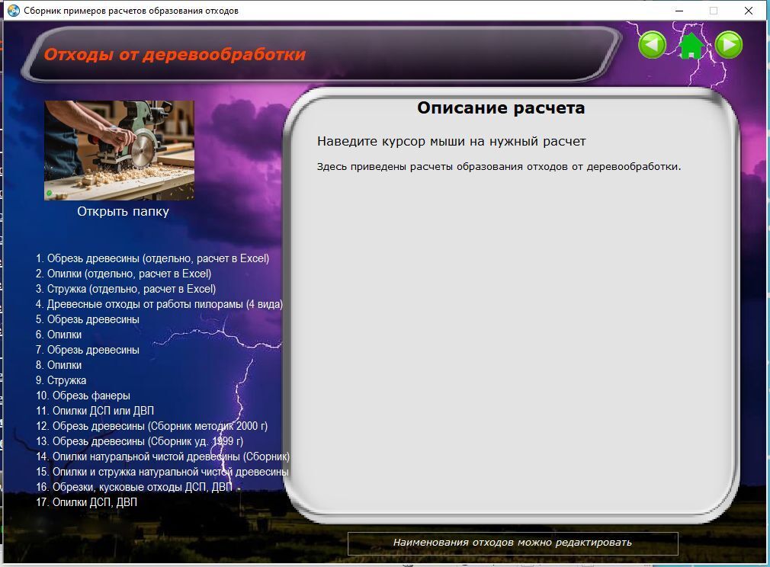The width and height of the screenshot is (770, 567).
Task: Open '1. Обрезь древесины (отдельно, расчет в Excel)'
Action: click(152, 258)
